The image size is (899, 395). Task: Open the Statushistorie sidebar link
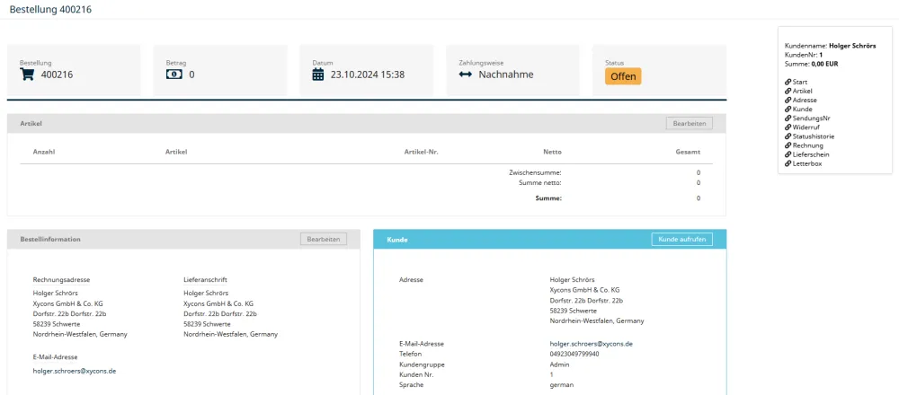(813, 136)
